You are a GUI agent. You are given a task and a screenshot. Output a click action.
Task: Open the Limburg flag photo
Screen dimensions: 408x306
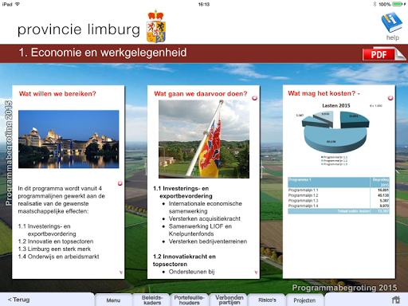pos(204,139)
